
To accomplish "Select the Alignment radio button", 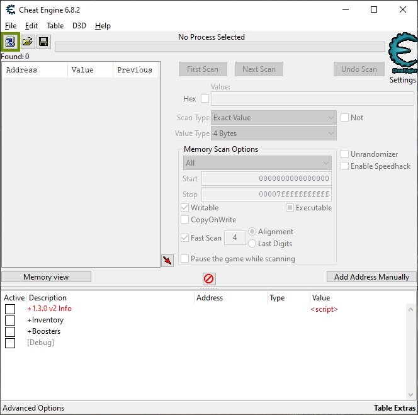I will pyautogui.click(x=252, y=232).
